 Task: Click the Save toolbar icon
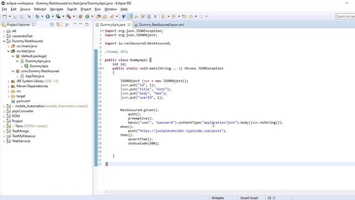click(15, 16)
